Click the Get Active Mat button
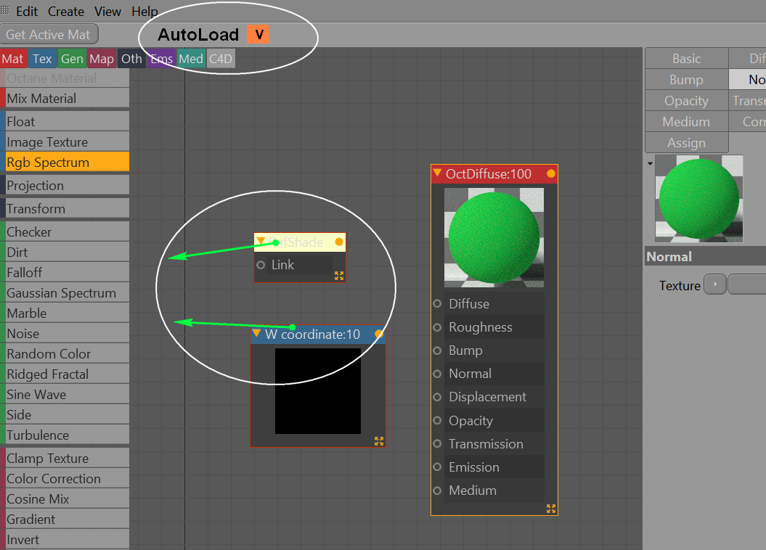The image size is (766, 550). 49,35
